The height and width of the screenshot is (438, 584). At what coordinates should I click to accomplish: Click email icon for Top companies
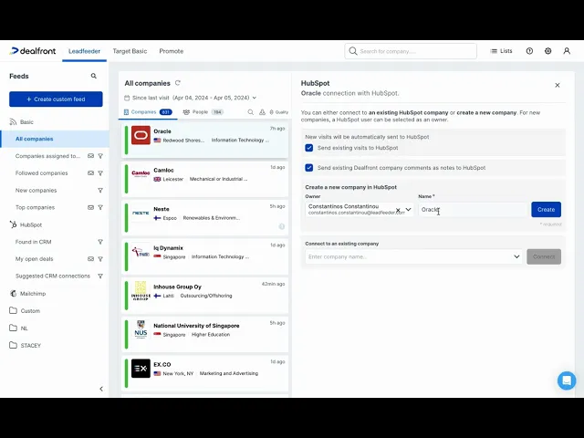pos(90,207)
